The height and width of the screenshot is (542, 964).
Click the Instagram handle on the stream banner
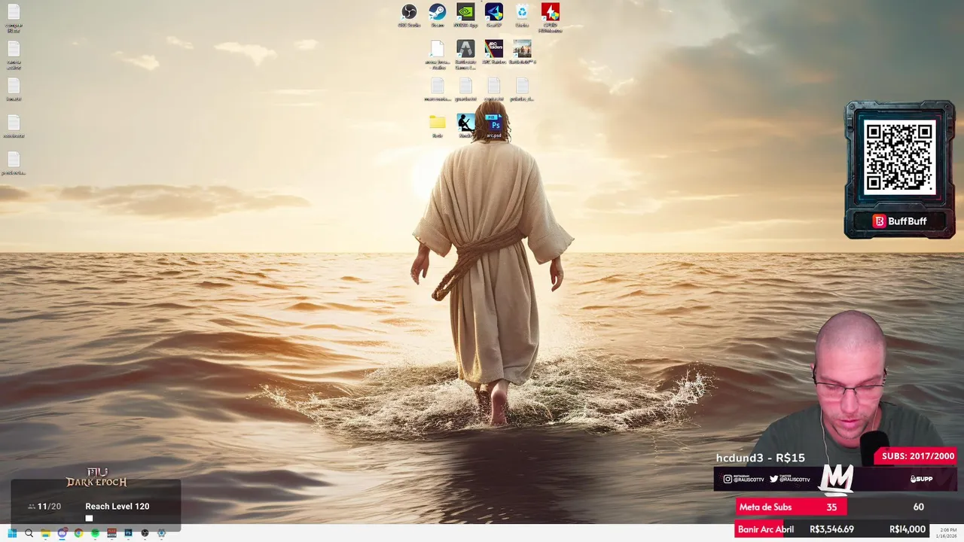[743, 479]
